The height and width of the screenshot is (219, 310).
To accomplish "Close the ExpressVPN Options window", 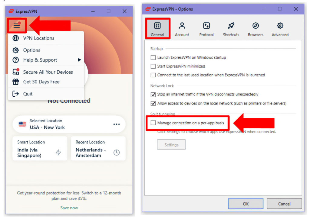I will [296, 9].
